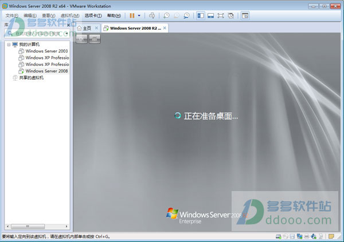Select 共享的虚拟机 in the library

[x=31, y=78]
